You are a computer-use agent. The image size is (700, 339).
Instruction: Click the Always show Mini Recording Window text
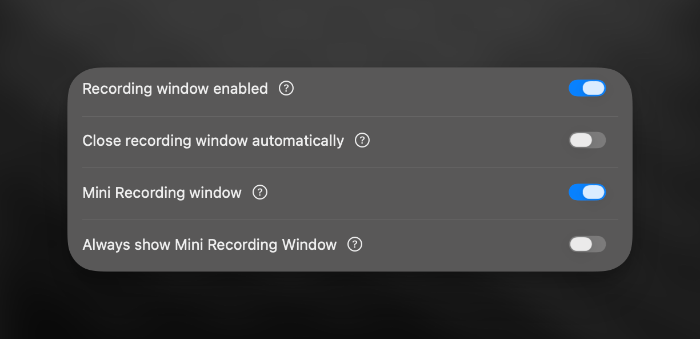pyautogui.click(x=210, y=244)
